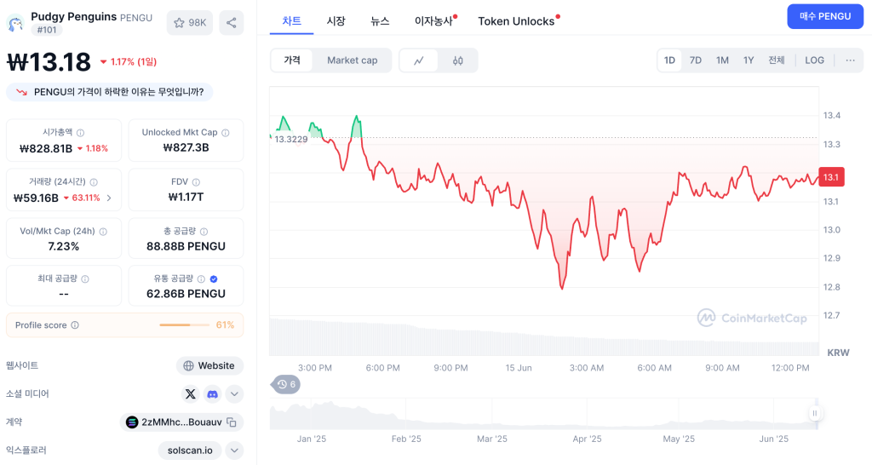872x465 pixels.
Task: Open the chart events badge showing 6
Action: point(286,384)
